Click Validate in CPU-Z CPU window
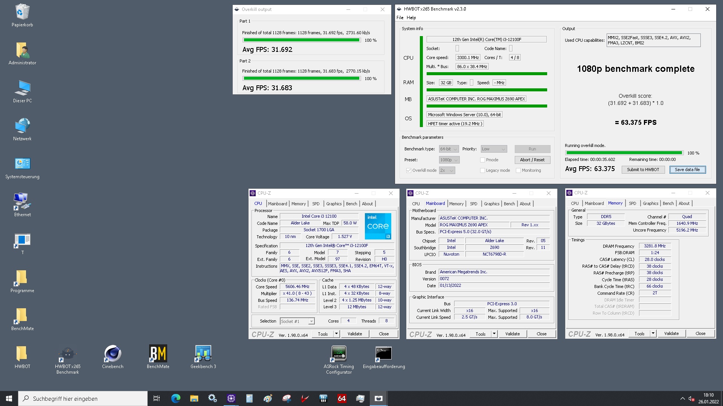The height and width of the screenshot is (406, 723). tap(354, 334)
